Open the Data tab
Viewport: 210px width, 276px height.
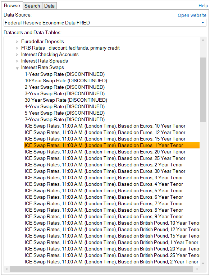49,6
